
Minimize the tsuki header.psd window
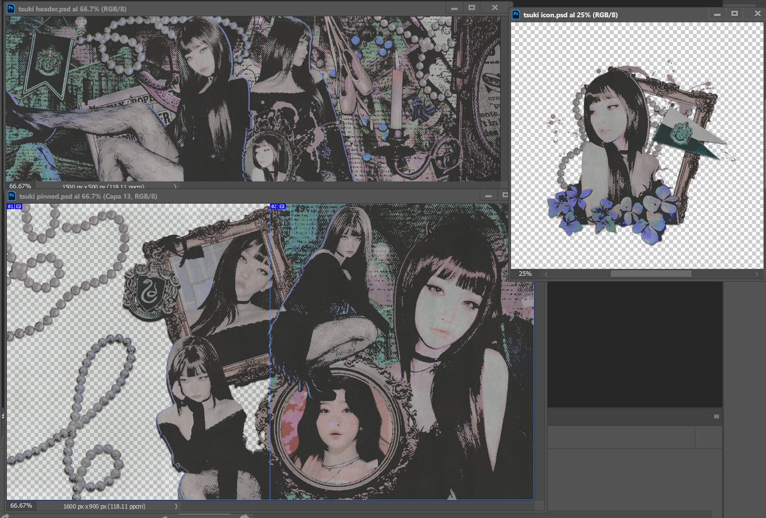454,8
